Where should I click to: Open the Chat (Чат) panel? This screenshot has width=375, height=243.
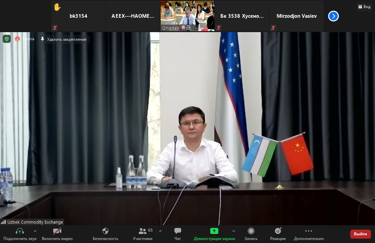(178, 231)
